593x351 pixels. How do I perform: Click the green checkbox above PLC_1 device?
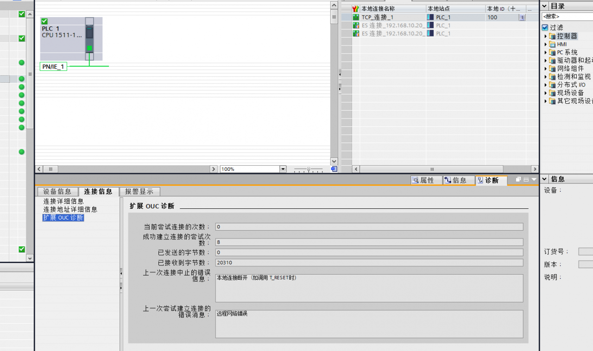(44, 21)
